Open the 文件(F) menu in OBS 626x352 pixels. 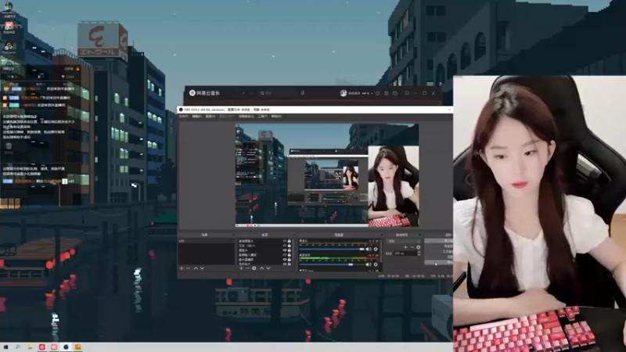point(183,116)
